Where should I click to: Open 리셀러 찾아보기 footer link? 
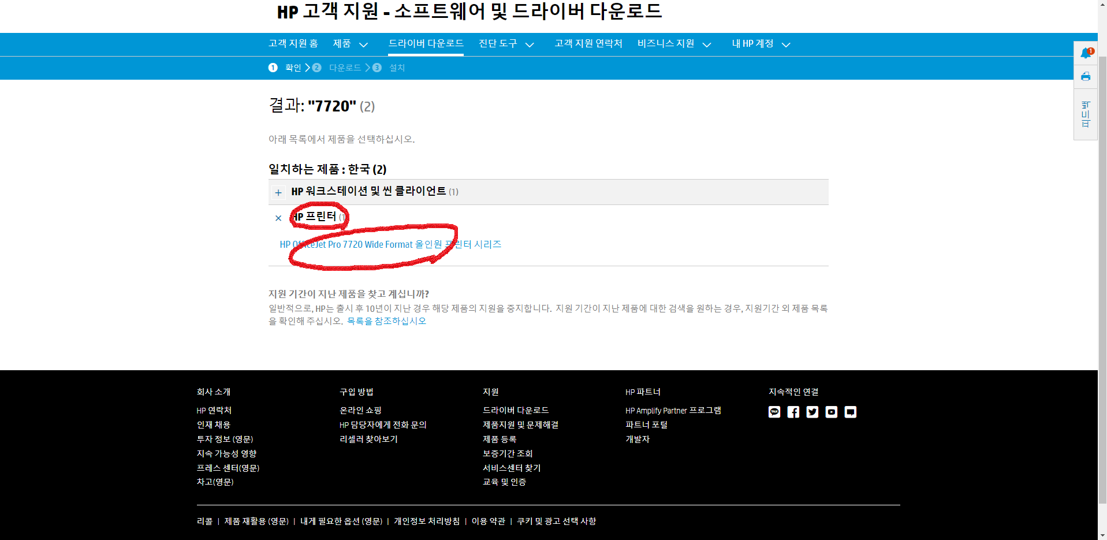pyautogui.click(x=368, y=440)
